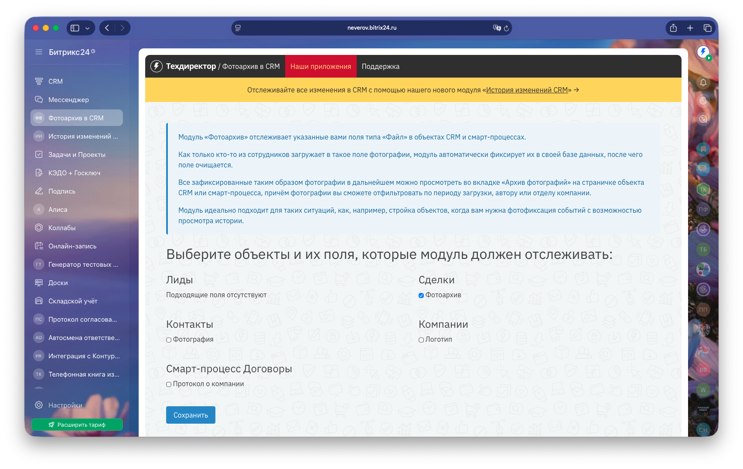The image size is (743, 469).
Task: Click the ПП avatar in right panel
Action: [703, 310]
